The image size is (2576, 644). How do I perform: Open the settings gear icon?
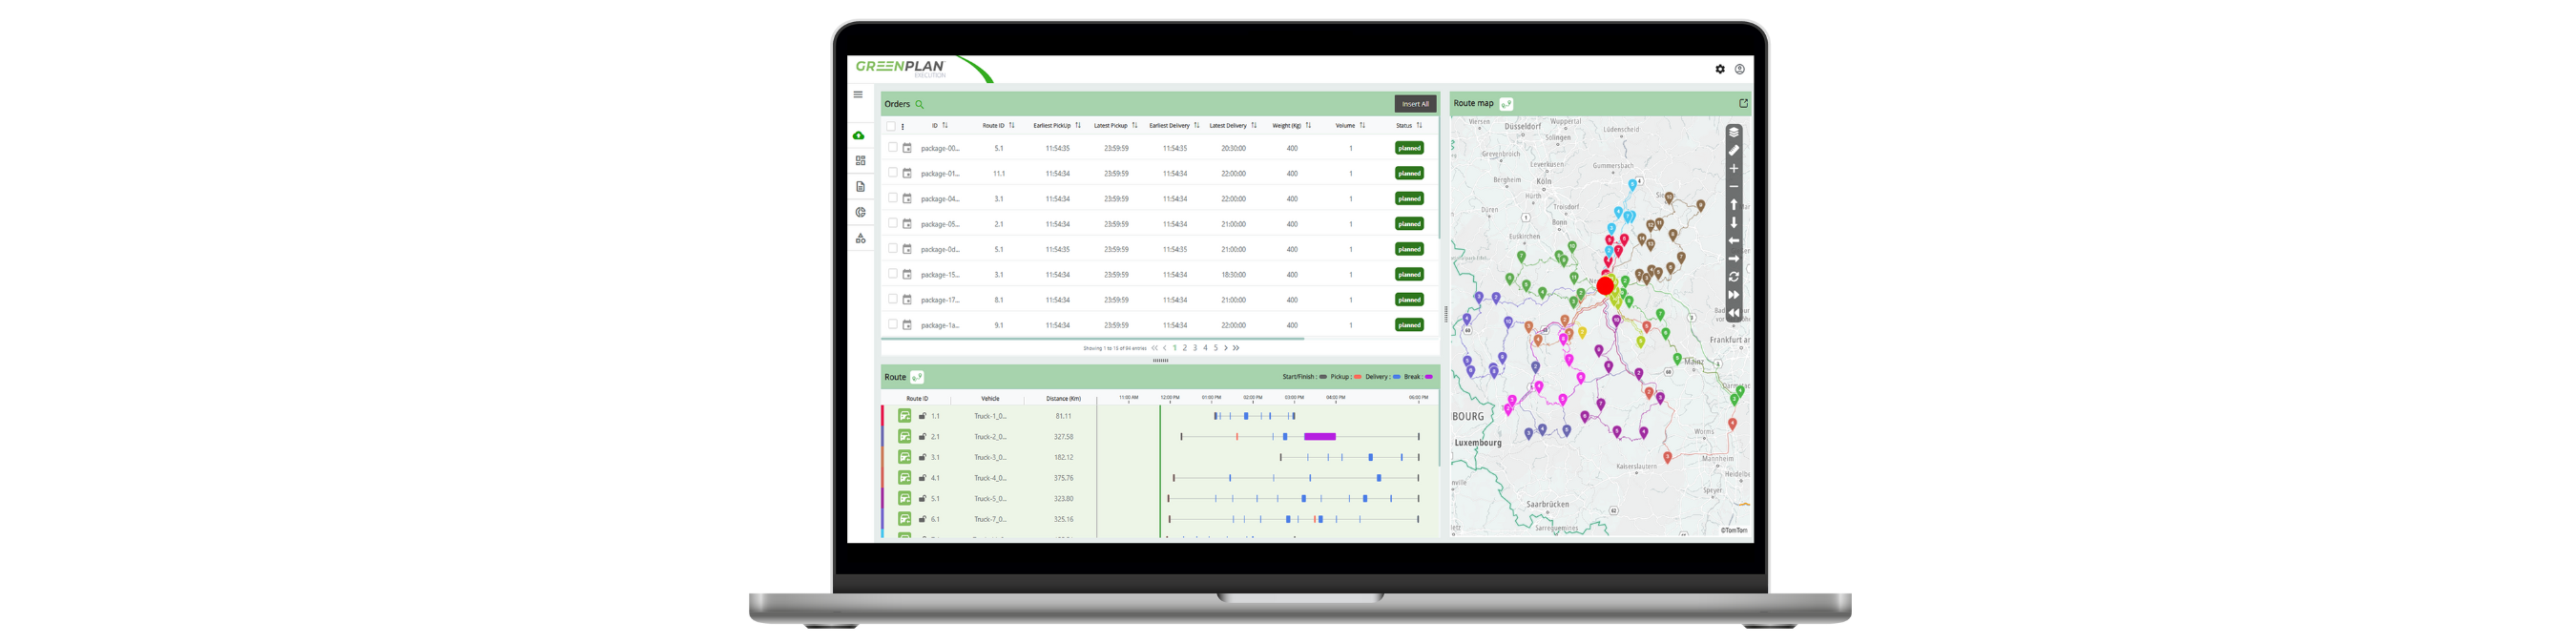coord(1720,69)
